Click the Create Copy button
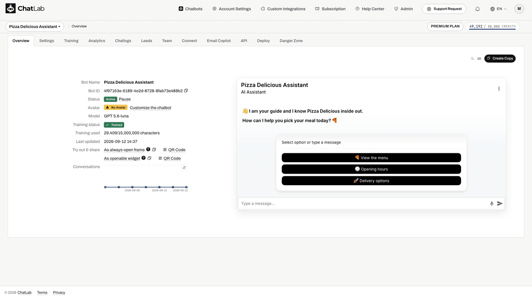This screenshot has height=299, width=532. 500,58
